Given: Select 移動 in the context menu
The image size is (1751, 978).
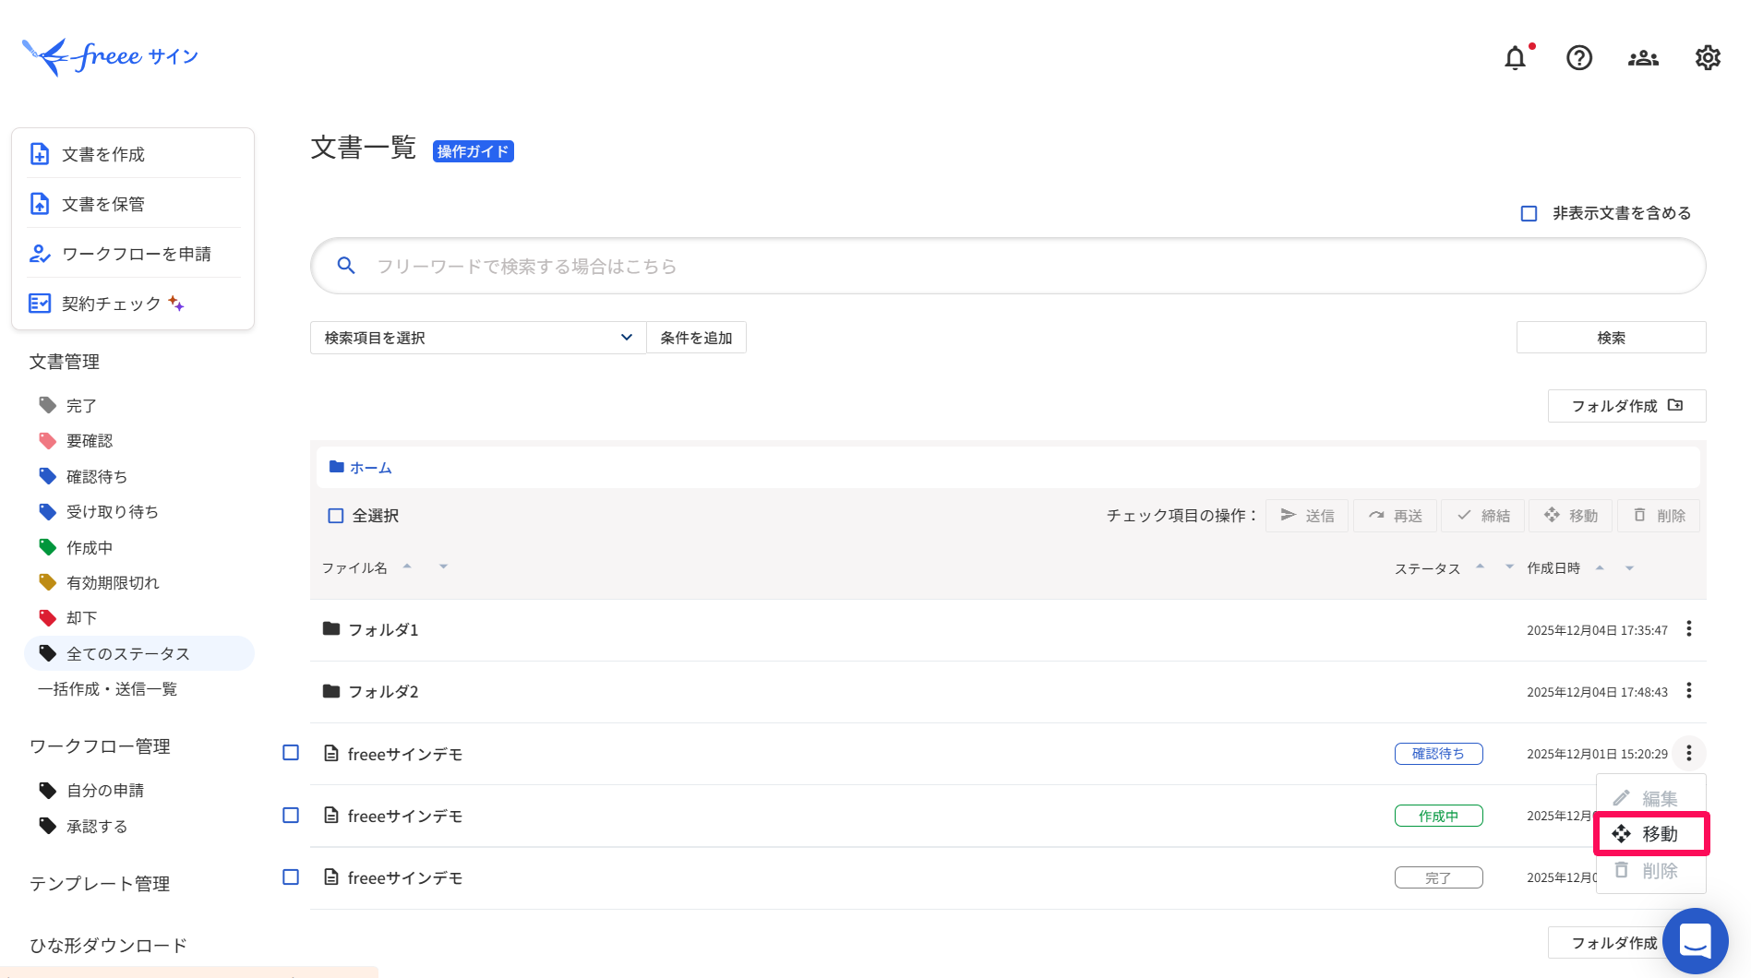Looking at the screenshot, I should (x=1651, y=834).
